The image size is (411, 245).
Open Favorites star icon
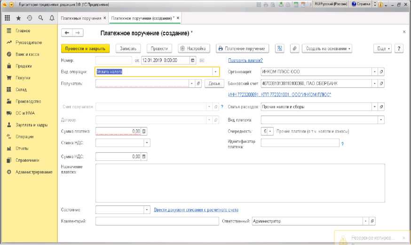(x=18, y=18)
